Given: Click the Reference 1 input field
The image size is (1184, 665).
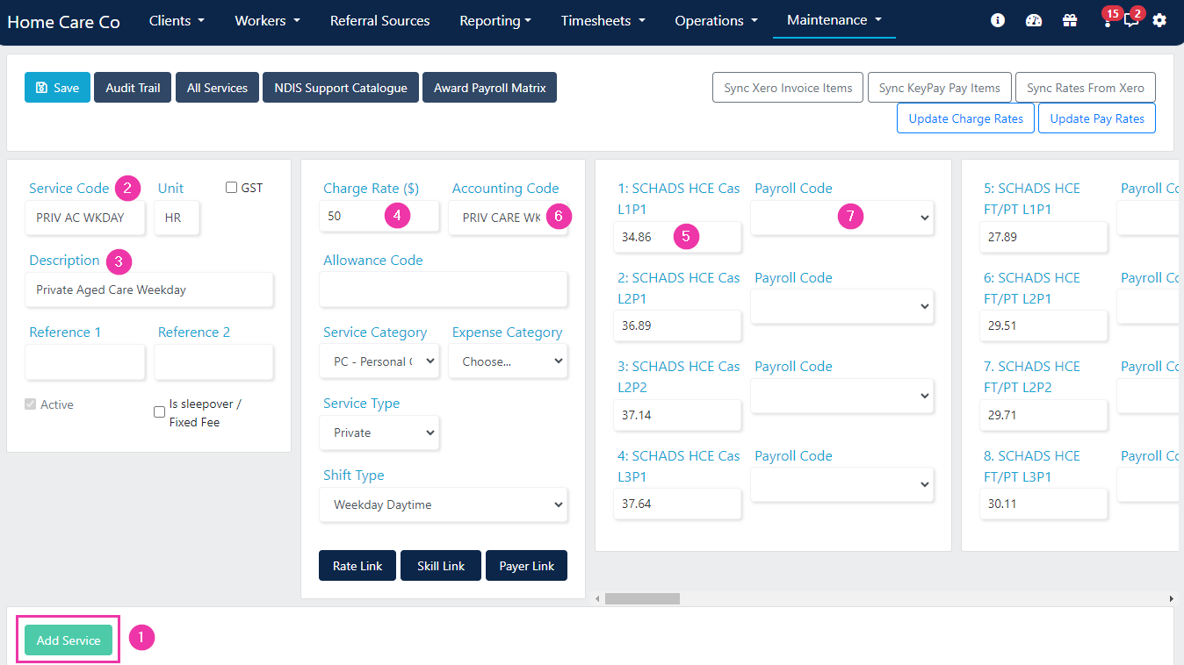Looking at the screenshot, I should 85,361.
